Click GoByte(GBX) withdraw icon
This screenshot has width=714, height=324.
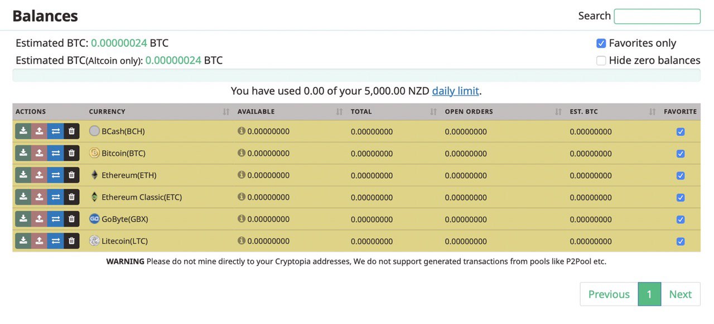pyautogui.click(x=39, y=219)
